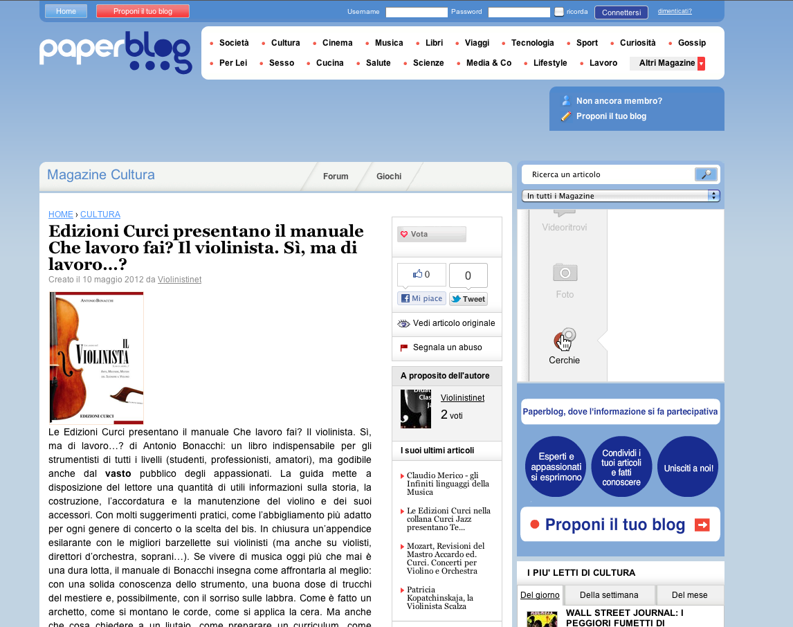This screenshot has width=793, height=627.
Task: Click the heart Vota button
Action: (431, 234)
